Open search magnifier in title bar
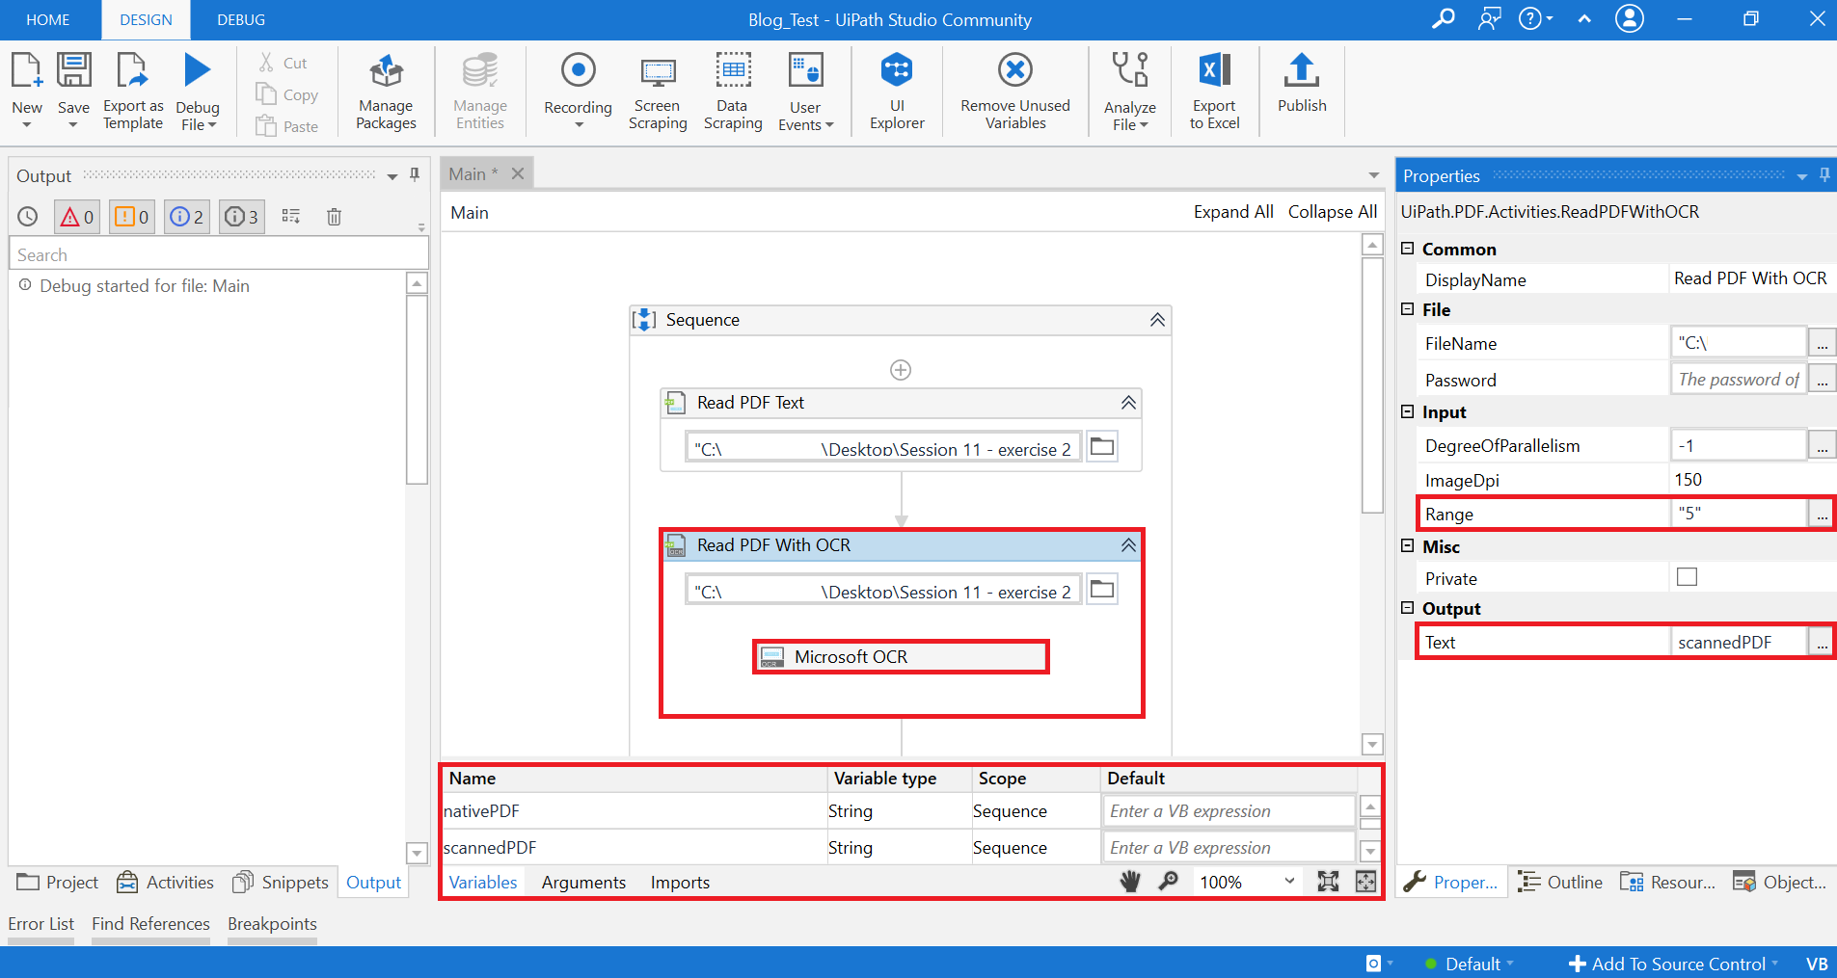Image resolution: width=1837 pixels, height=978 pixels. click(x=1443, y=18)
